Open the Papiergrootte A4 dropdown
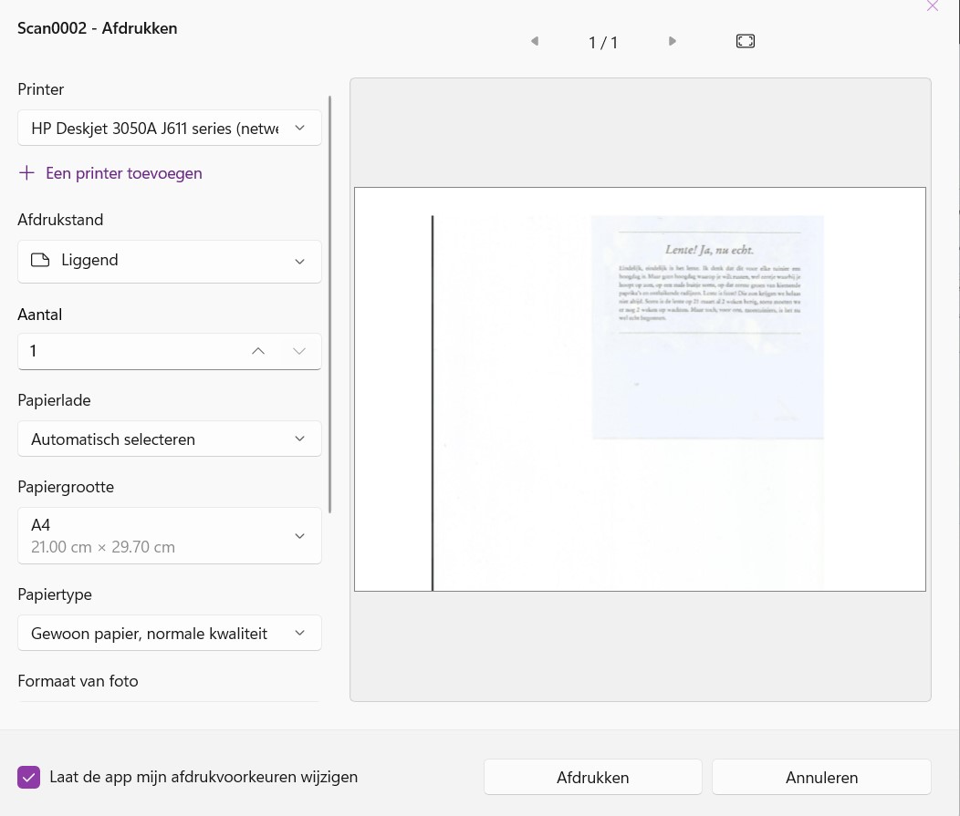 170,536
